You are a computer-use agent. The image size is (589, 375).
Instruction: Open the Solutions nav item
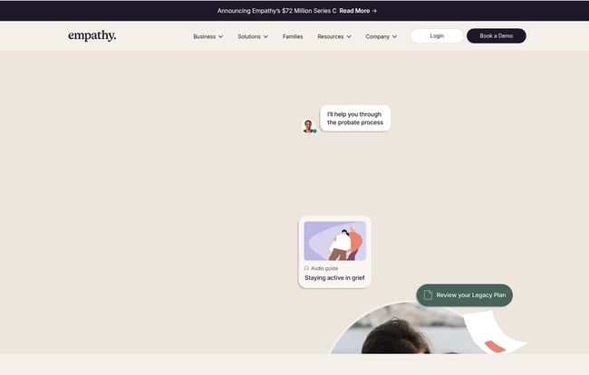click(249, 36)
